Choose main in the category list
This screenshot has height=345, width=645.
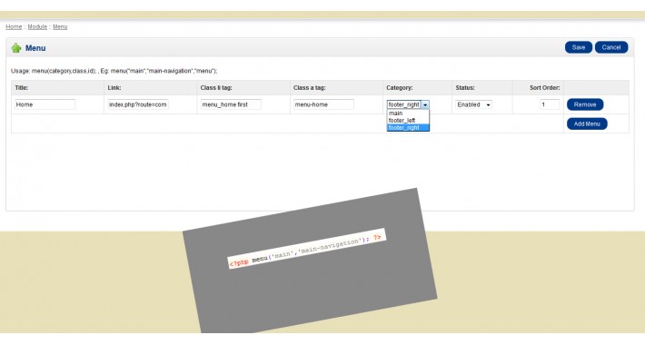[x=408, y=113]
